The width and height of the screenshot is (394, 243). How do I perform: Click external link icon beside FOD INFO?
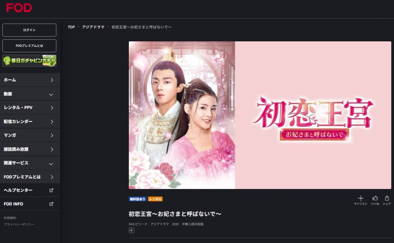pos(51,204)
